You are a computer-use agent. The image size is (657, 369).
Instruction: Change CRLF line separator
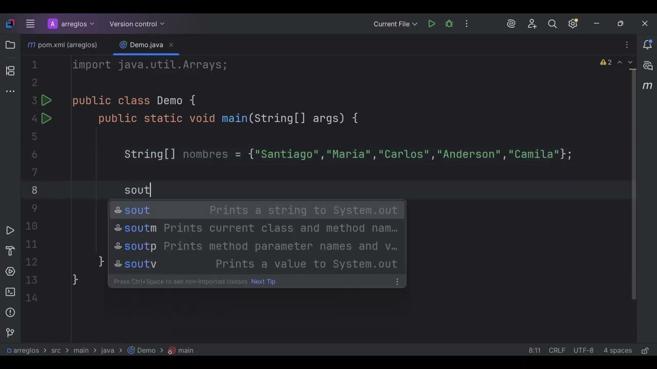[x=557, y=351]
